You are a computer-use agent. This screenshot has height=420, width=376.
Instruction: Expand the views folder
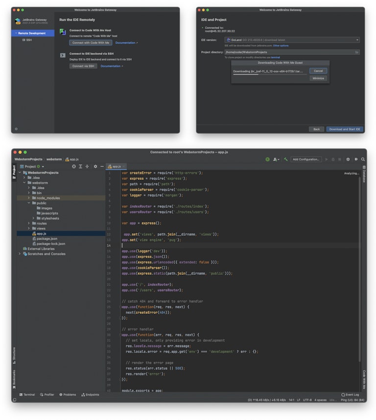tap(29, 228)
